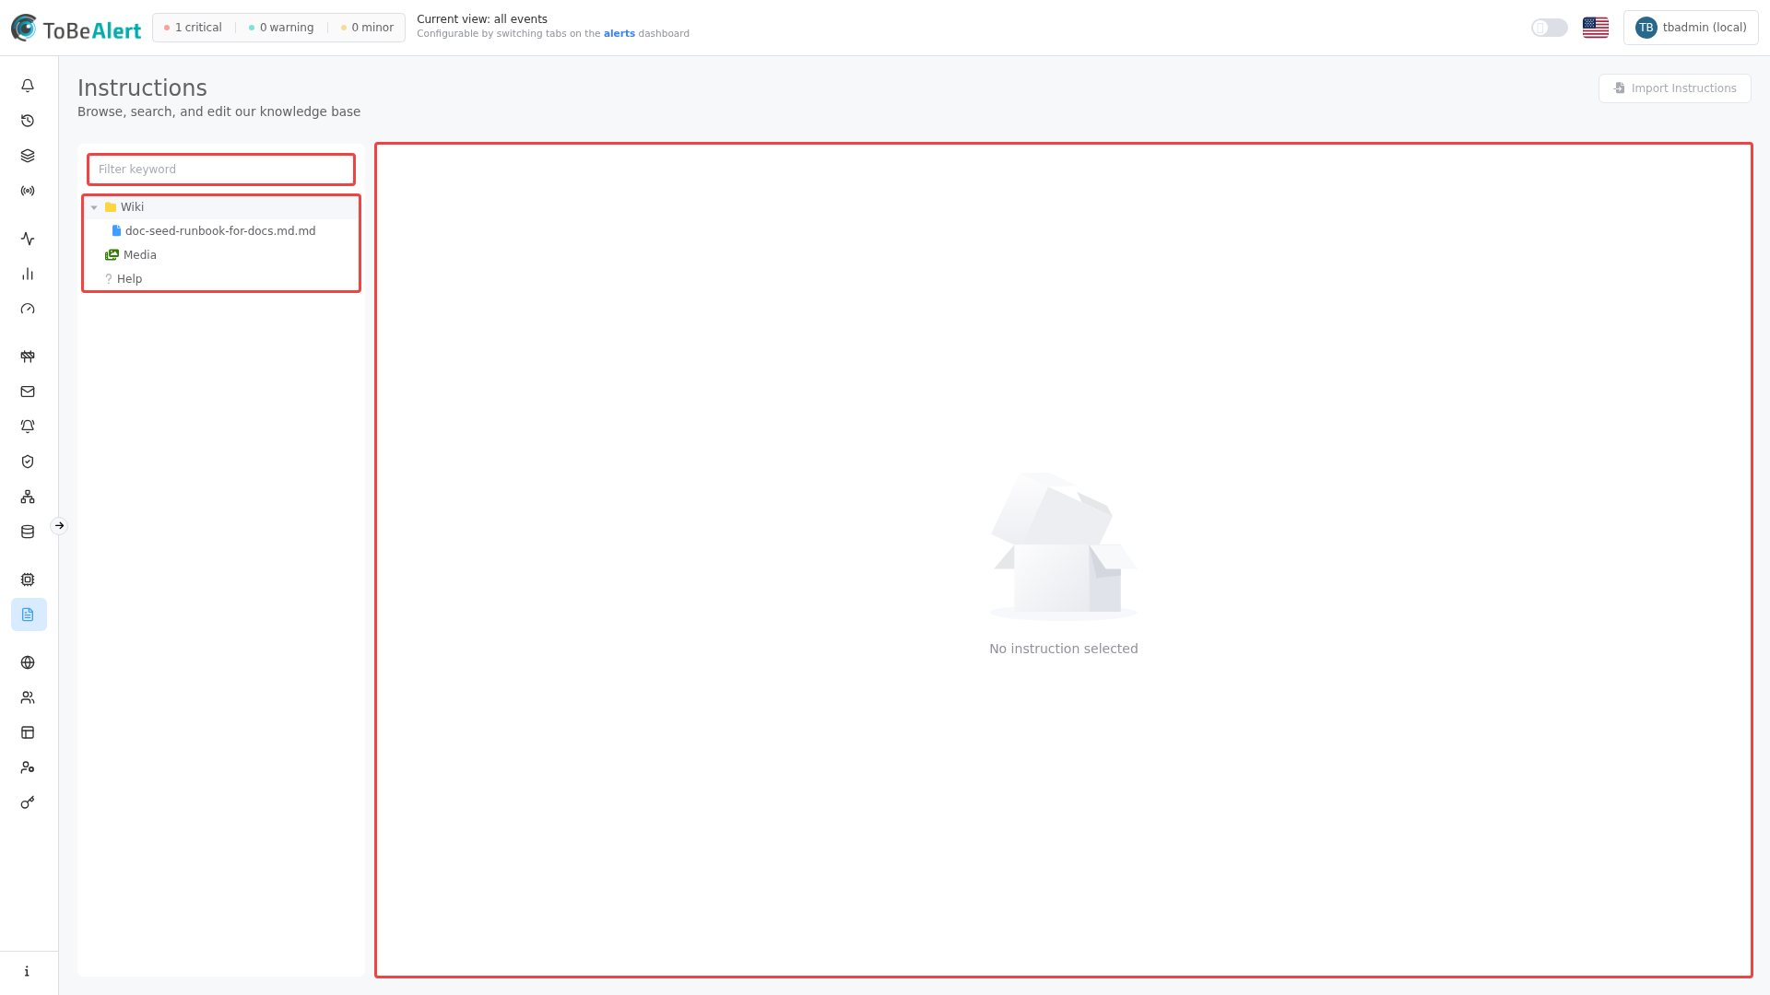Open the user settings sidebar icon
The width and height of the screenshot is (1770, 995).
pos(28,767)
